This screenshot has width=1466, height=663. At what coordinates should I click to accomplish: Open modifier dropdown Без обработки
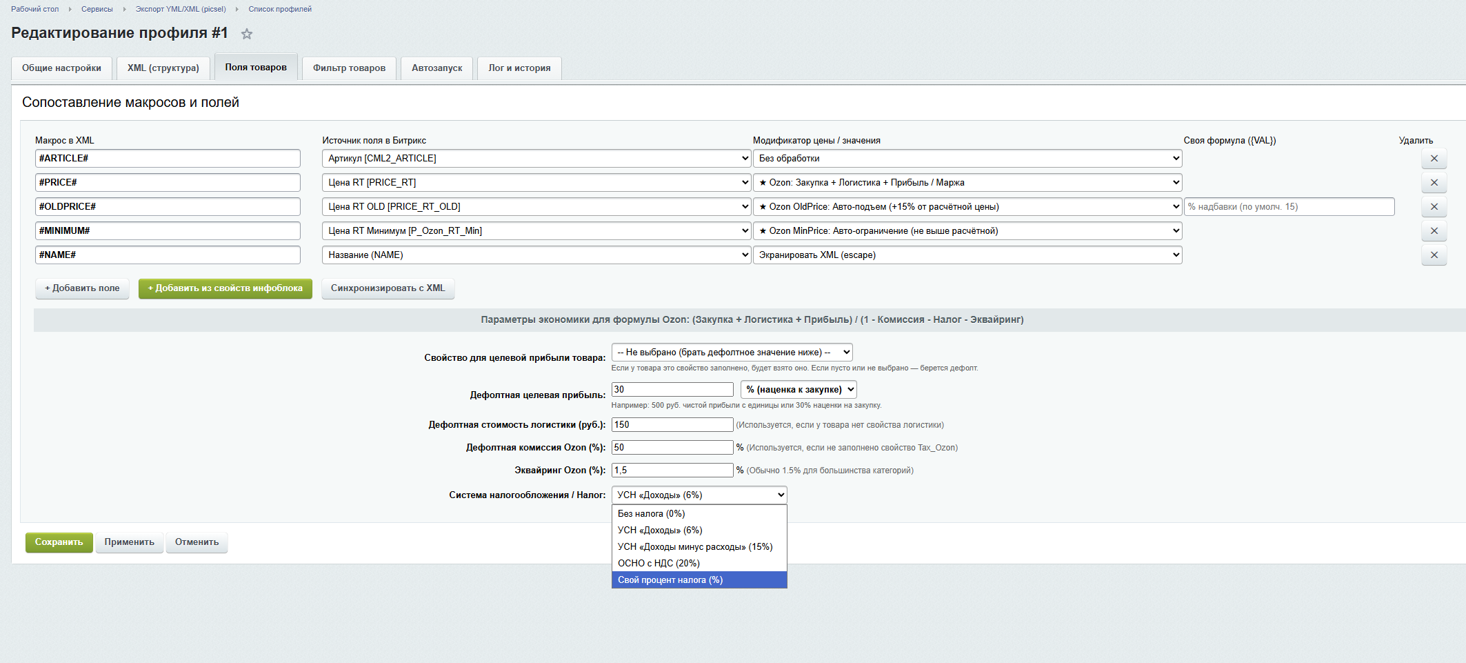pos(967,159)
